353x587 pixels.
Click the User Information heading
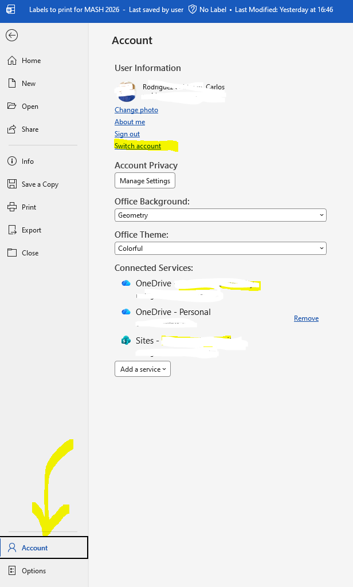pyautogui.click(x=148, y=68)
